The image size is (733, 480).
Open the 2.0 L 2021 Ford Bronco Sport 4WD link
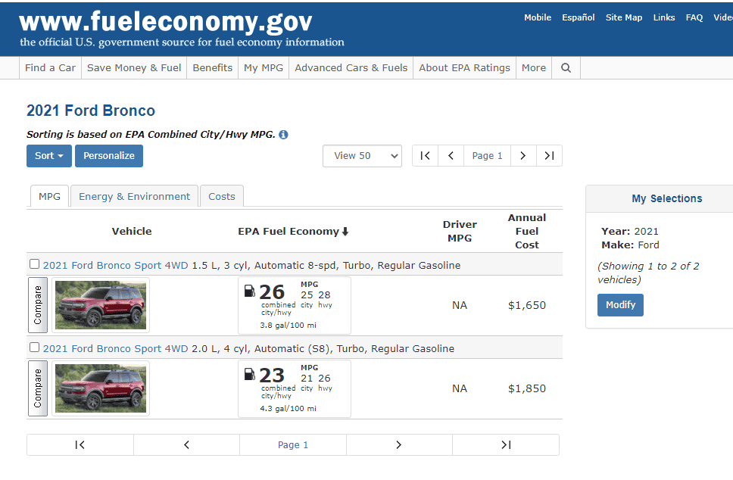click(x=115, y=349)
